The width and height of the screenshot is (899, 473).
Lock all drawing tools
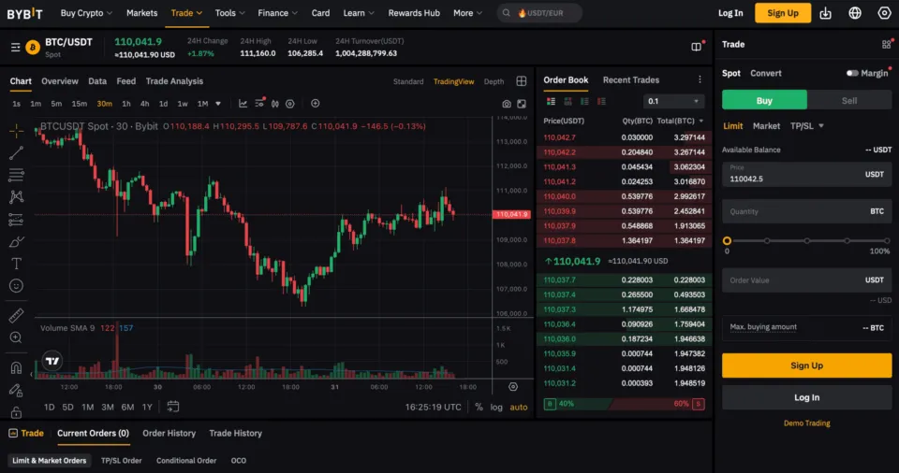coord(16,411)
